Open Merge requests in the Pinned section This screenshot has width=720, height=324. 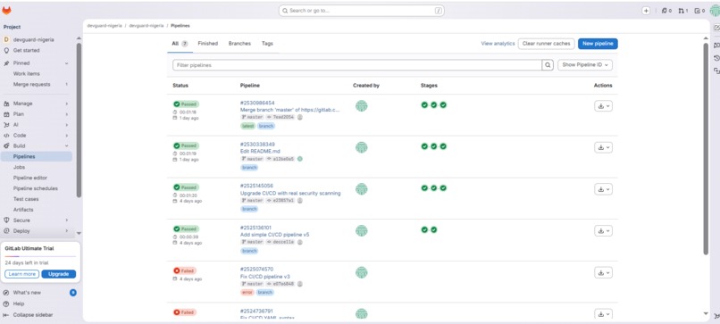pyautogui.click(x=37, y=85)
